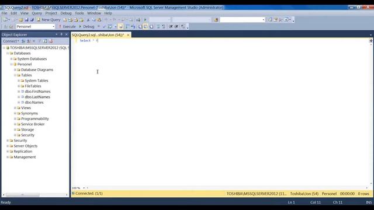Expand the System Databases node
Viewport: 374px width, 210px height.
click(x=11, y=59)
